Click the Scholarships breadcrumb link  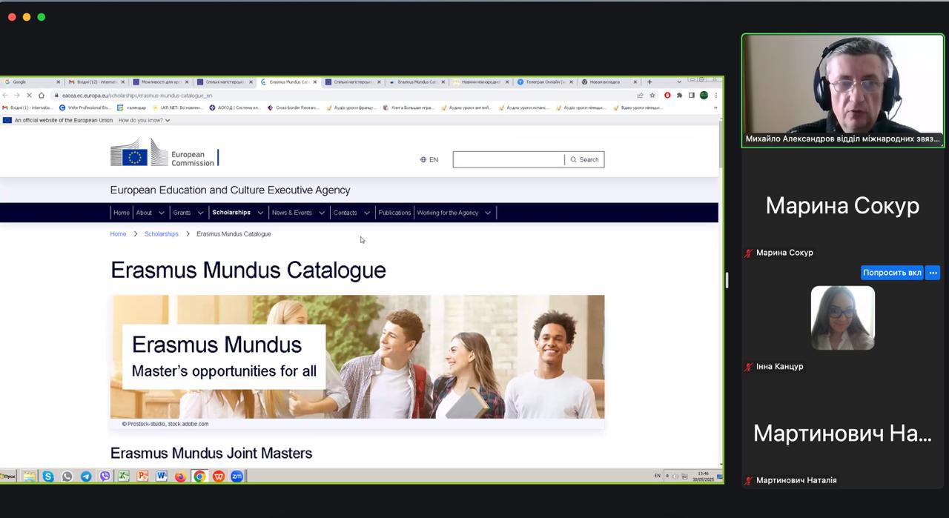pos(162,234)
